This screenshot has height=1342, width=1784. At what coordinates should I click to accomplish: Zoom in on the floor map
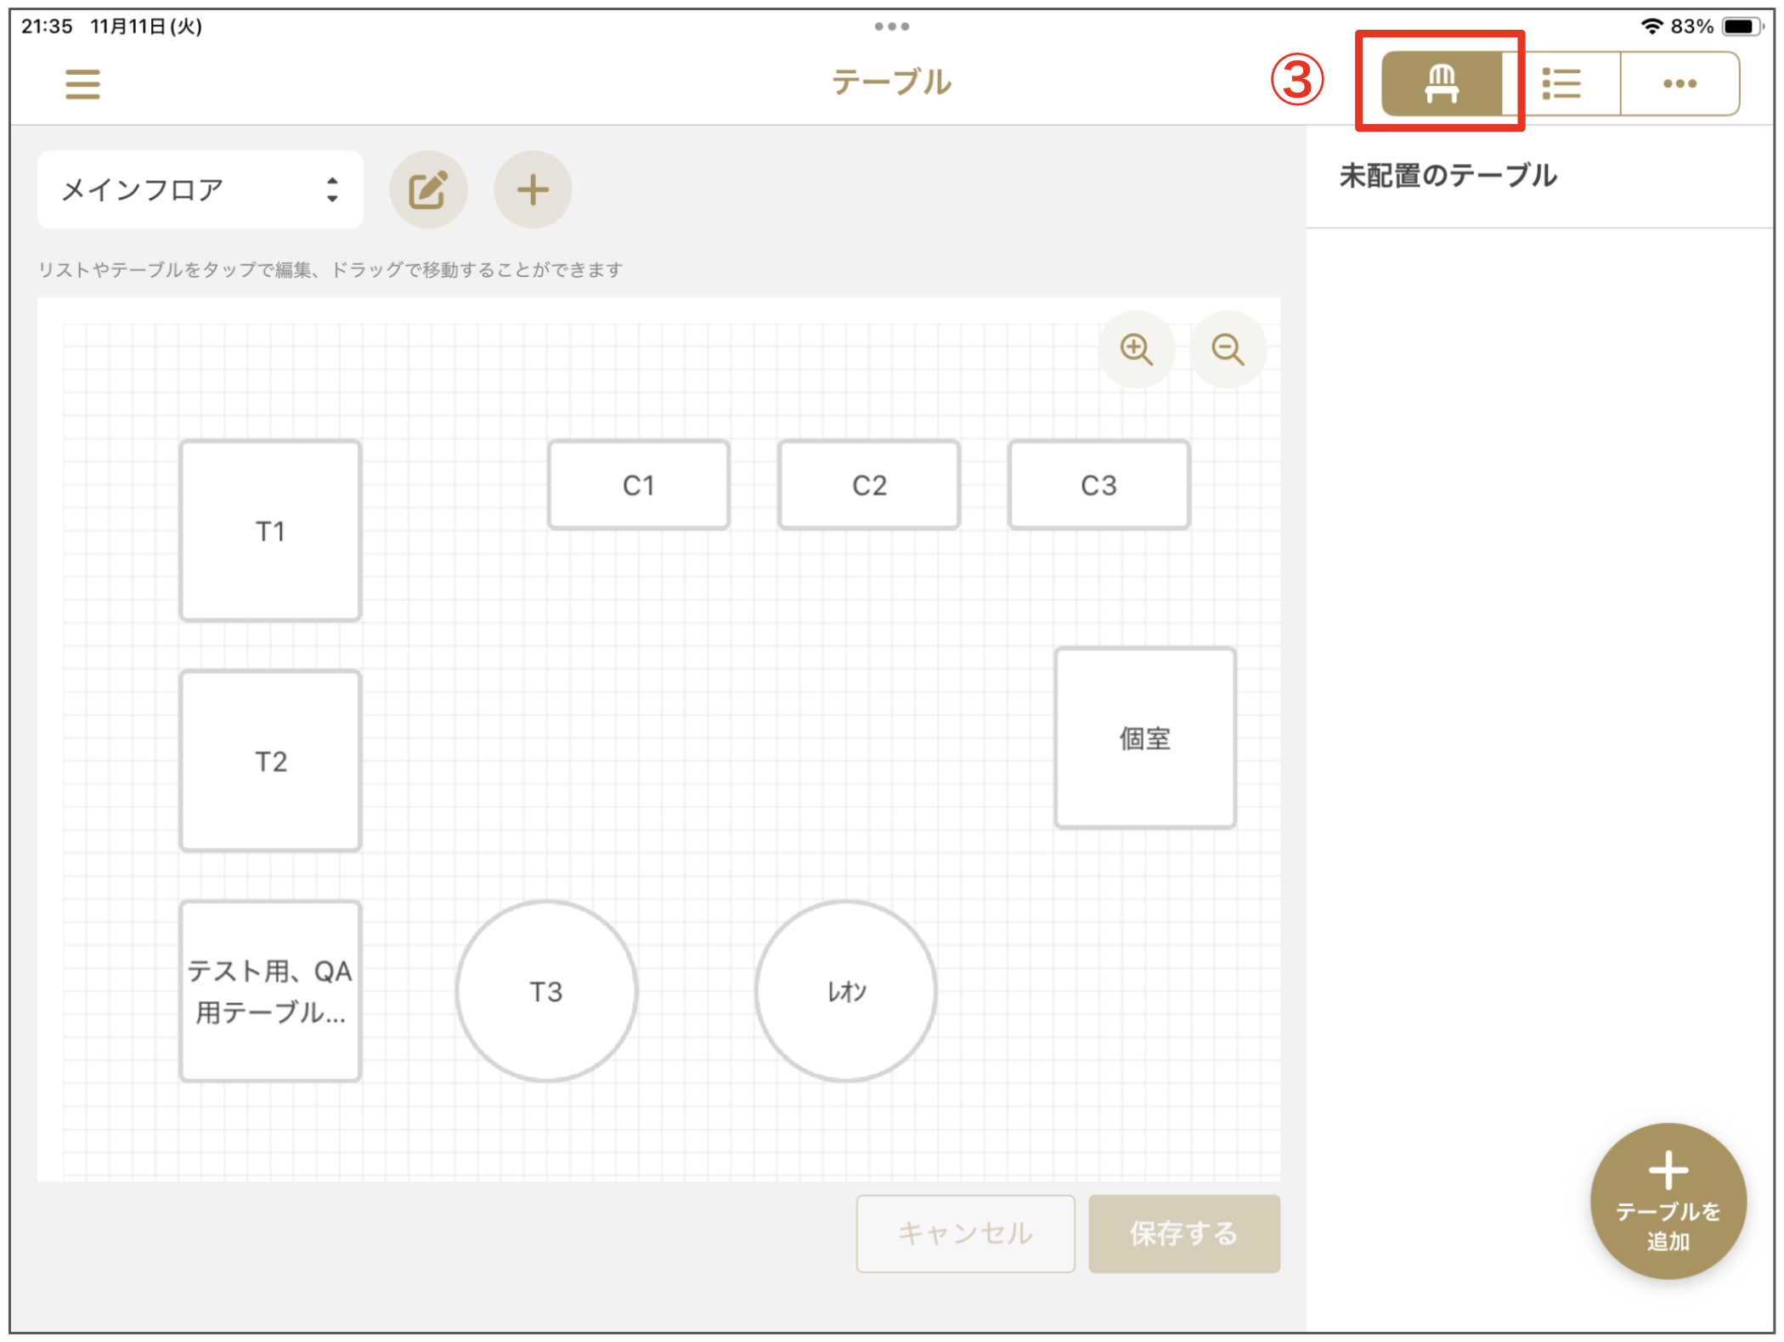pyautogui.click(x=1137, y=349)
